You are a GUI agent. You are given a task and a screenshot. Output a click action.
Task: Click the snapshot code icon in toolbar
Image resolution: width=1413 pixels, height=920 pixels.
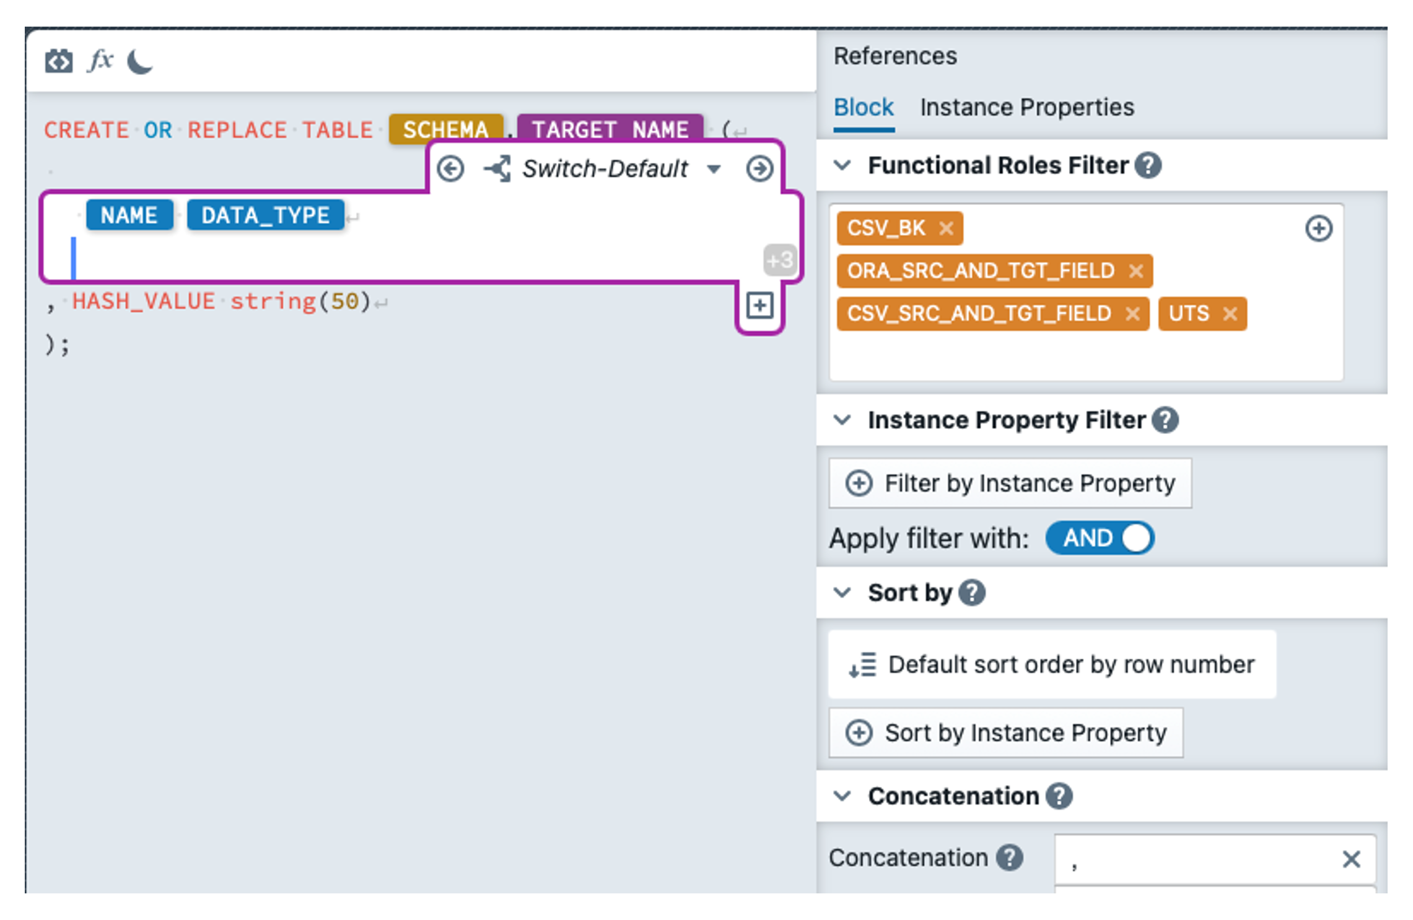59,61
